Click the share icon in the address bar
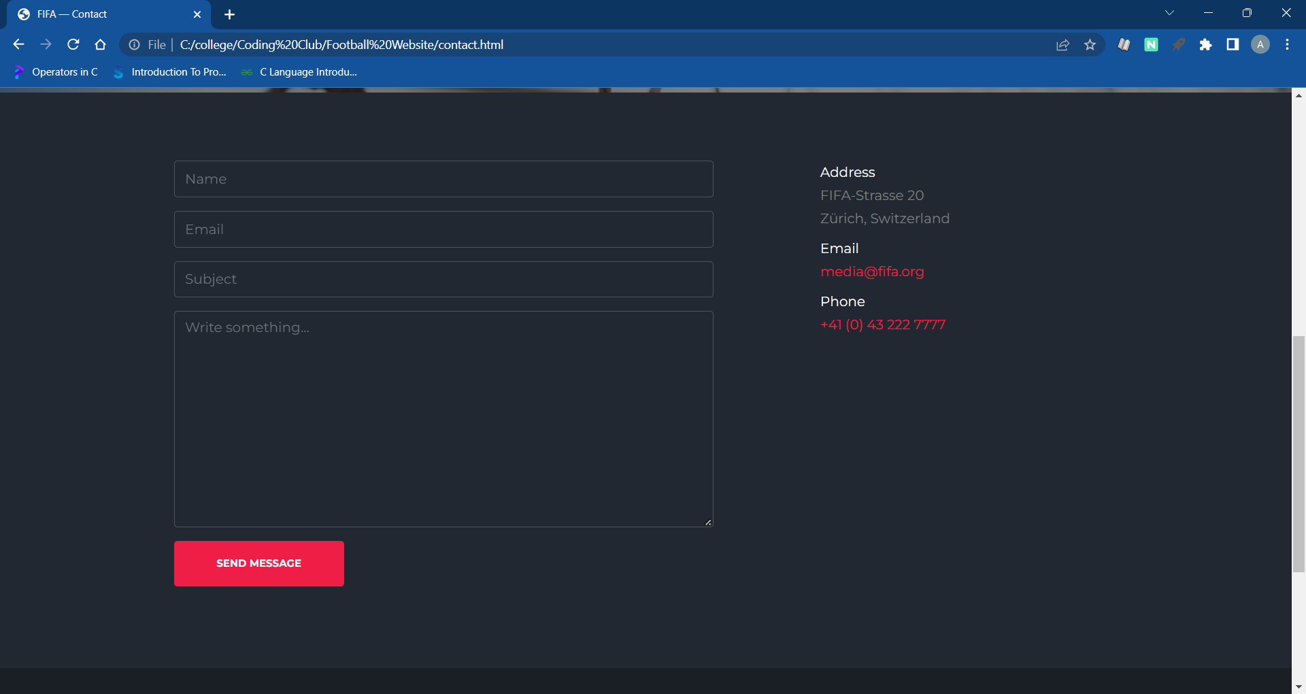 (1062, 44)
